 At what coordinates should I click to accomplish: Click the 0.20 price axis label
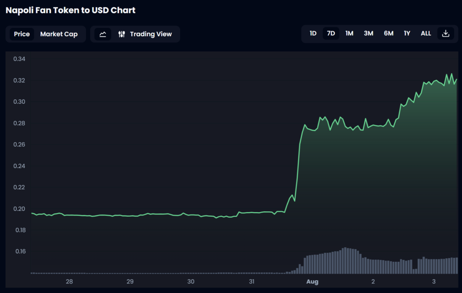pos(19,209)
